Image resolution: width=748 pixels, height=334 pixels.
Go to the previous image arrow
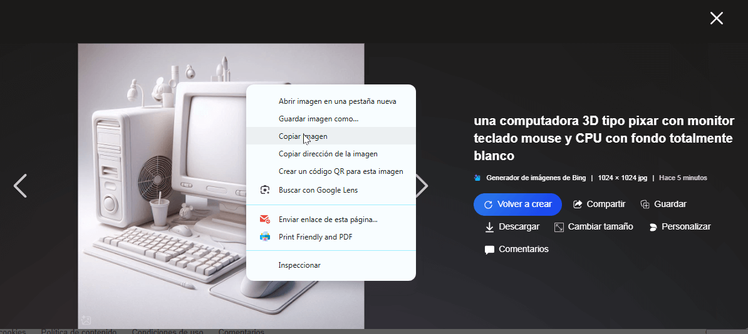point(21,186)
